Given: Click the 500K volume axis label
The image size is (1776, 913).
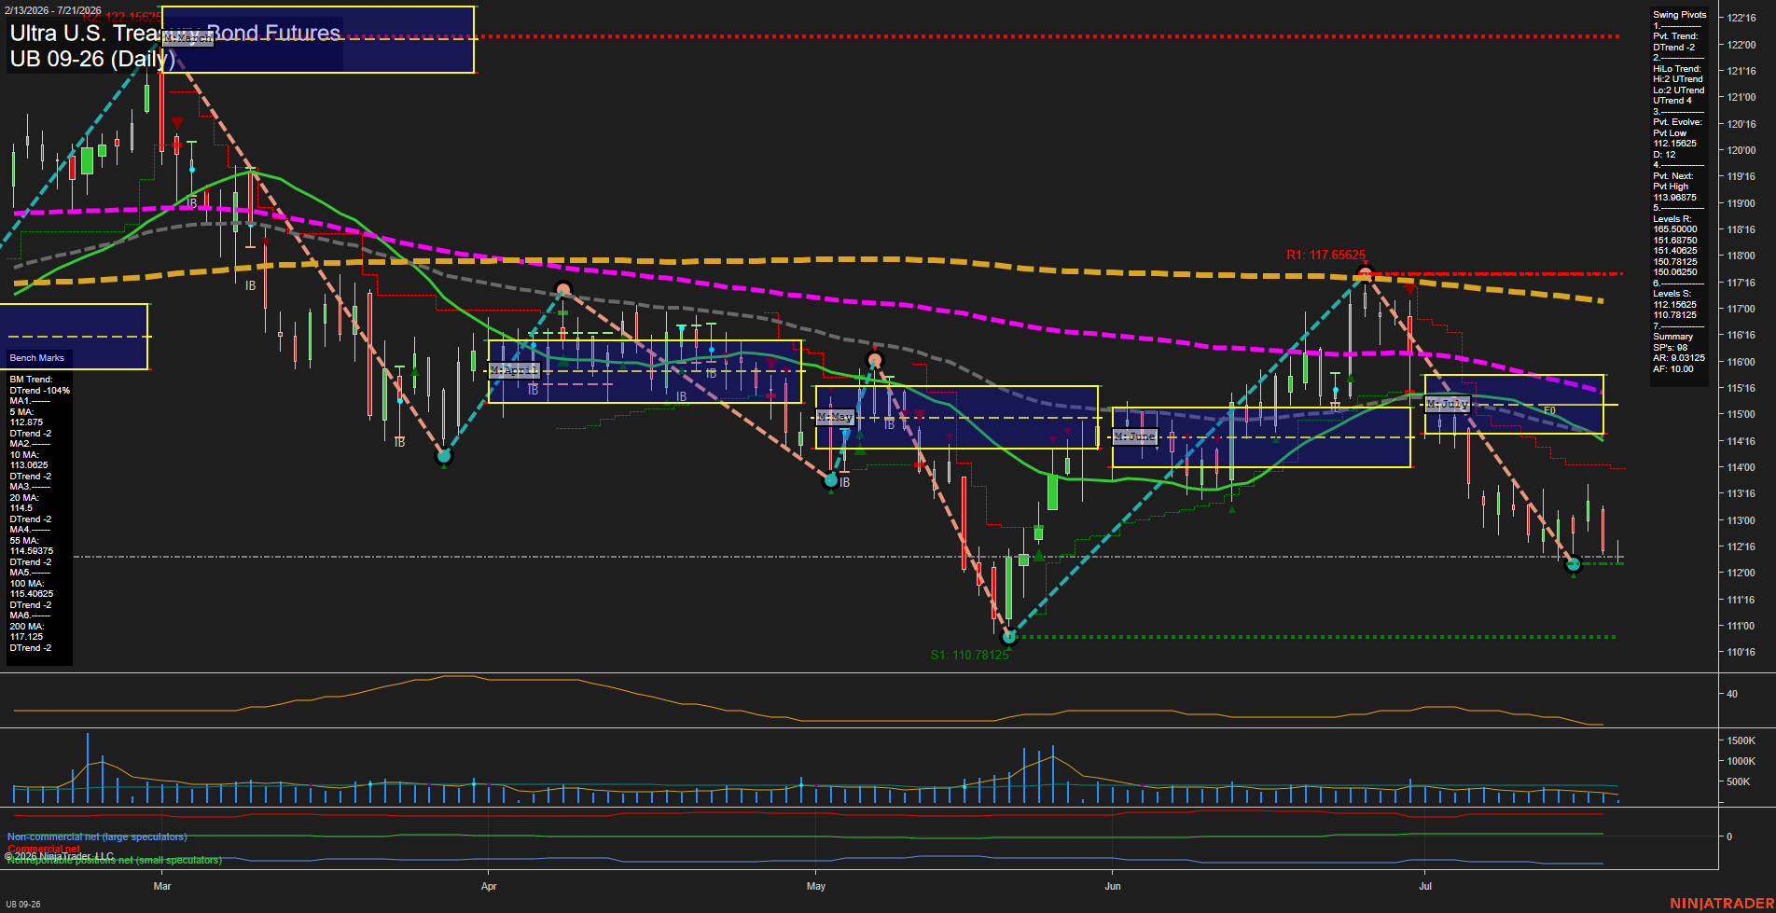Looking at the screenshot, I should pyautogui.click(x=1739, y=782).
